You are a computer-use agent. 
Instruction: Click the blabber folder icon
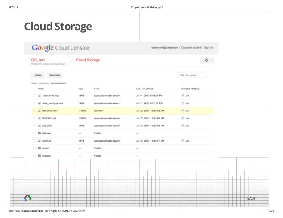[39, 133]
